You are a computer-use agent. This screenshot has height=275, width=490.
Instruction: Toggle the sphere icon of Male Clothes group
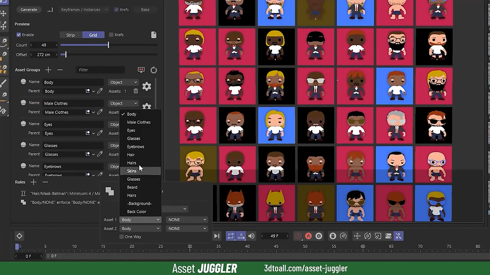coord(23,103)
